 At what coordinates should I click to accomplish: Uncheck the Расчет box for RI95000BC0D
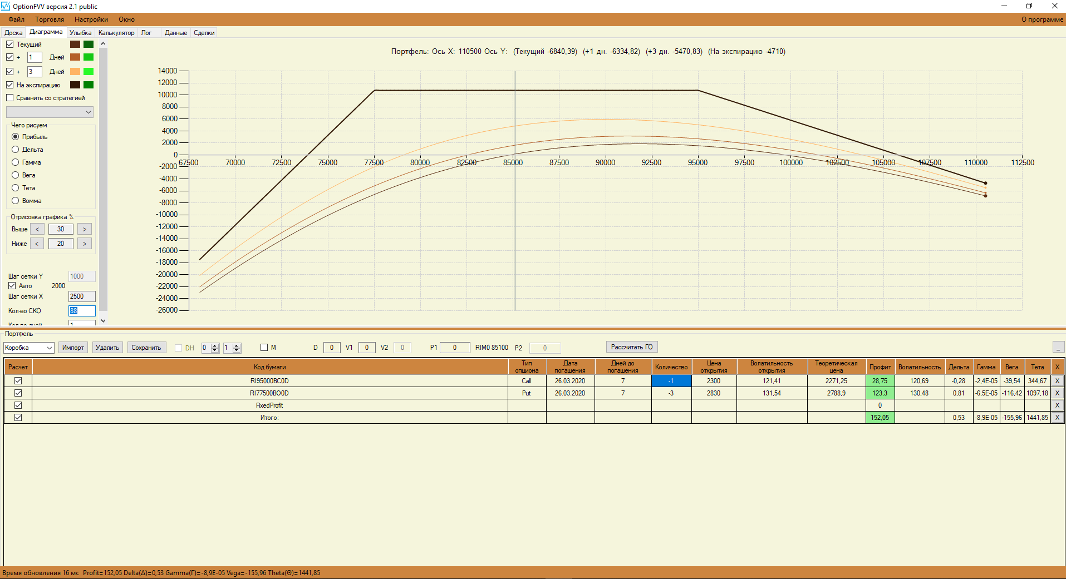[18, 381]
